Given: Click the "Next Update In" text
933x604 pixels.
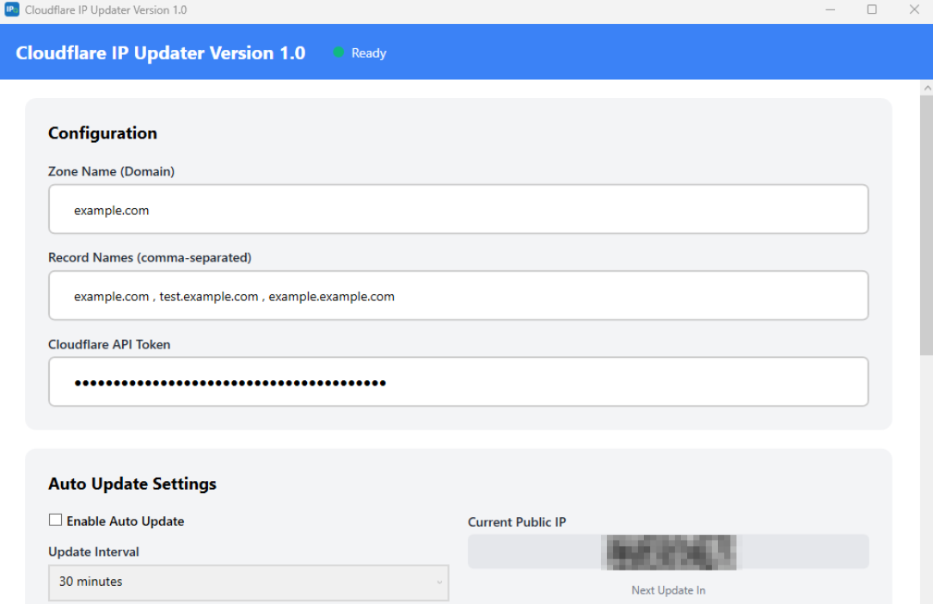Looking at the screenshot, I should [x=668, y=590].
